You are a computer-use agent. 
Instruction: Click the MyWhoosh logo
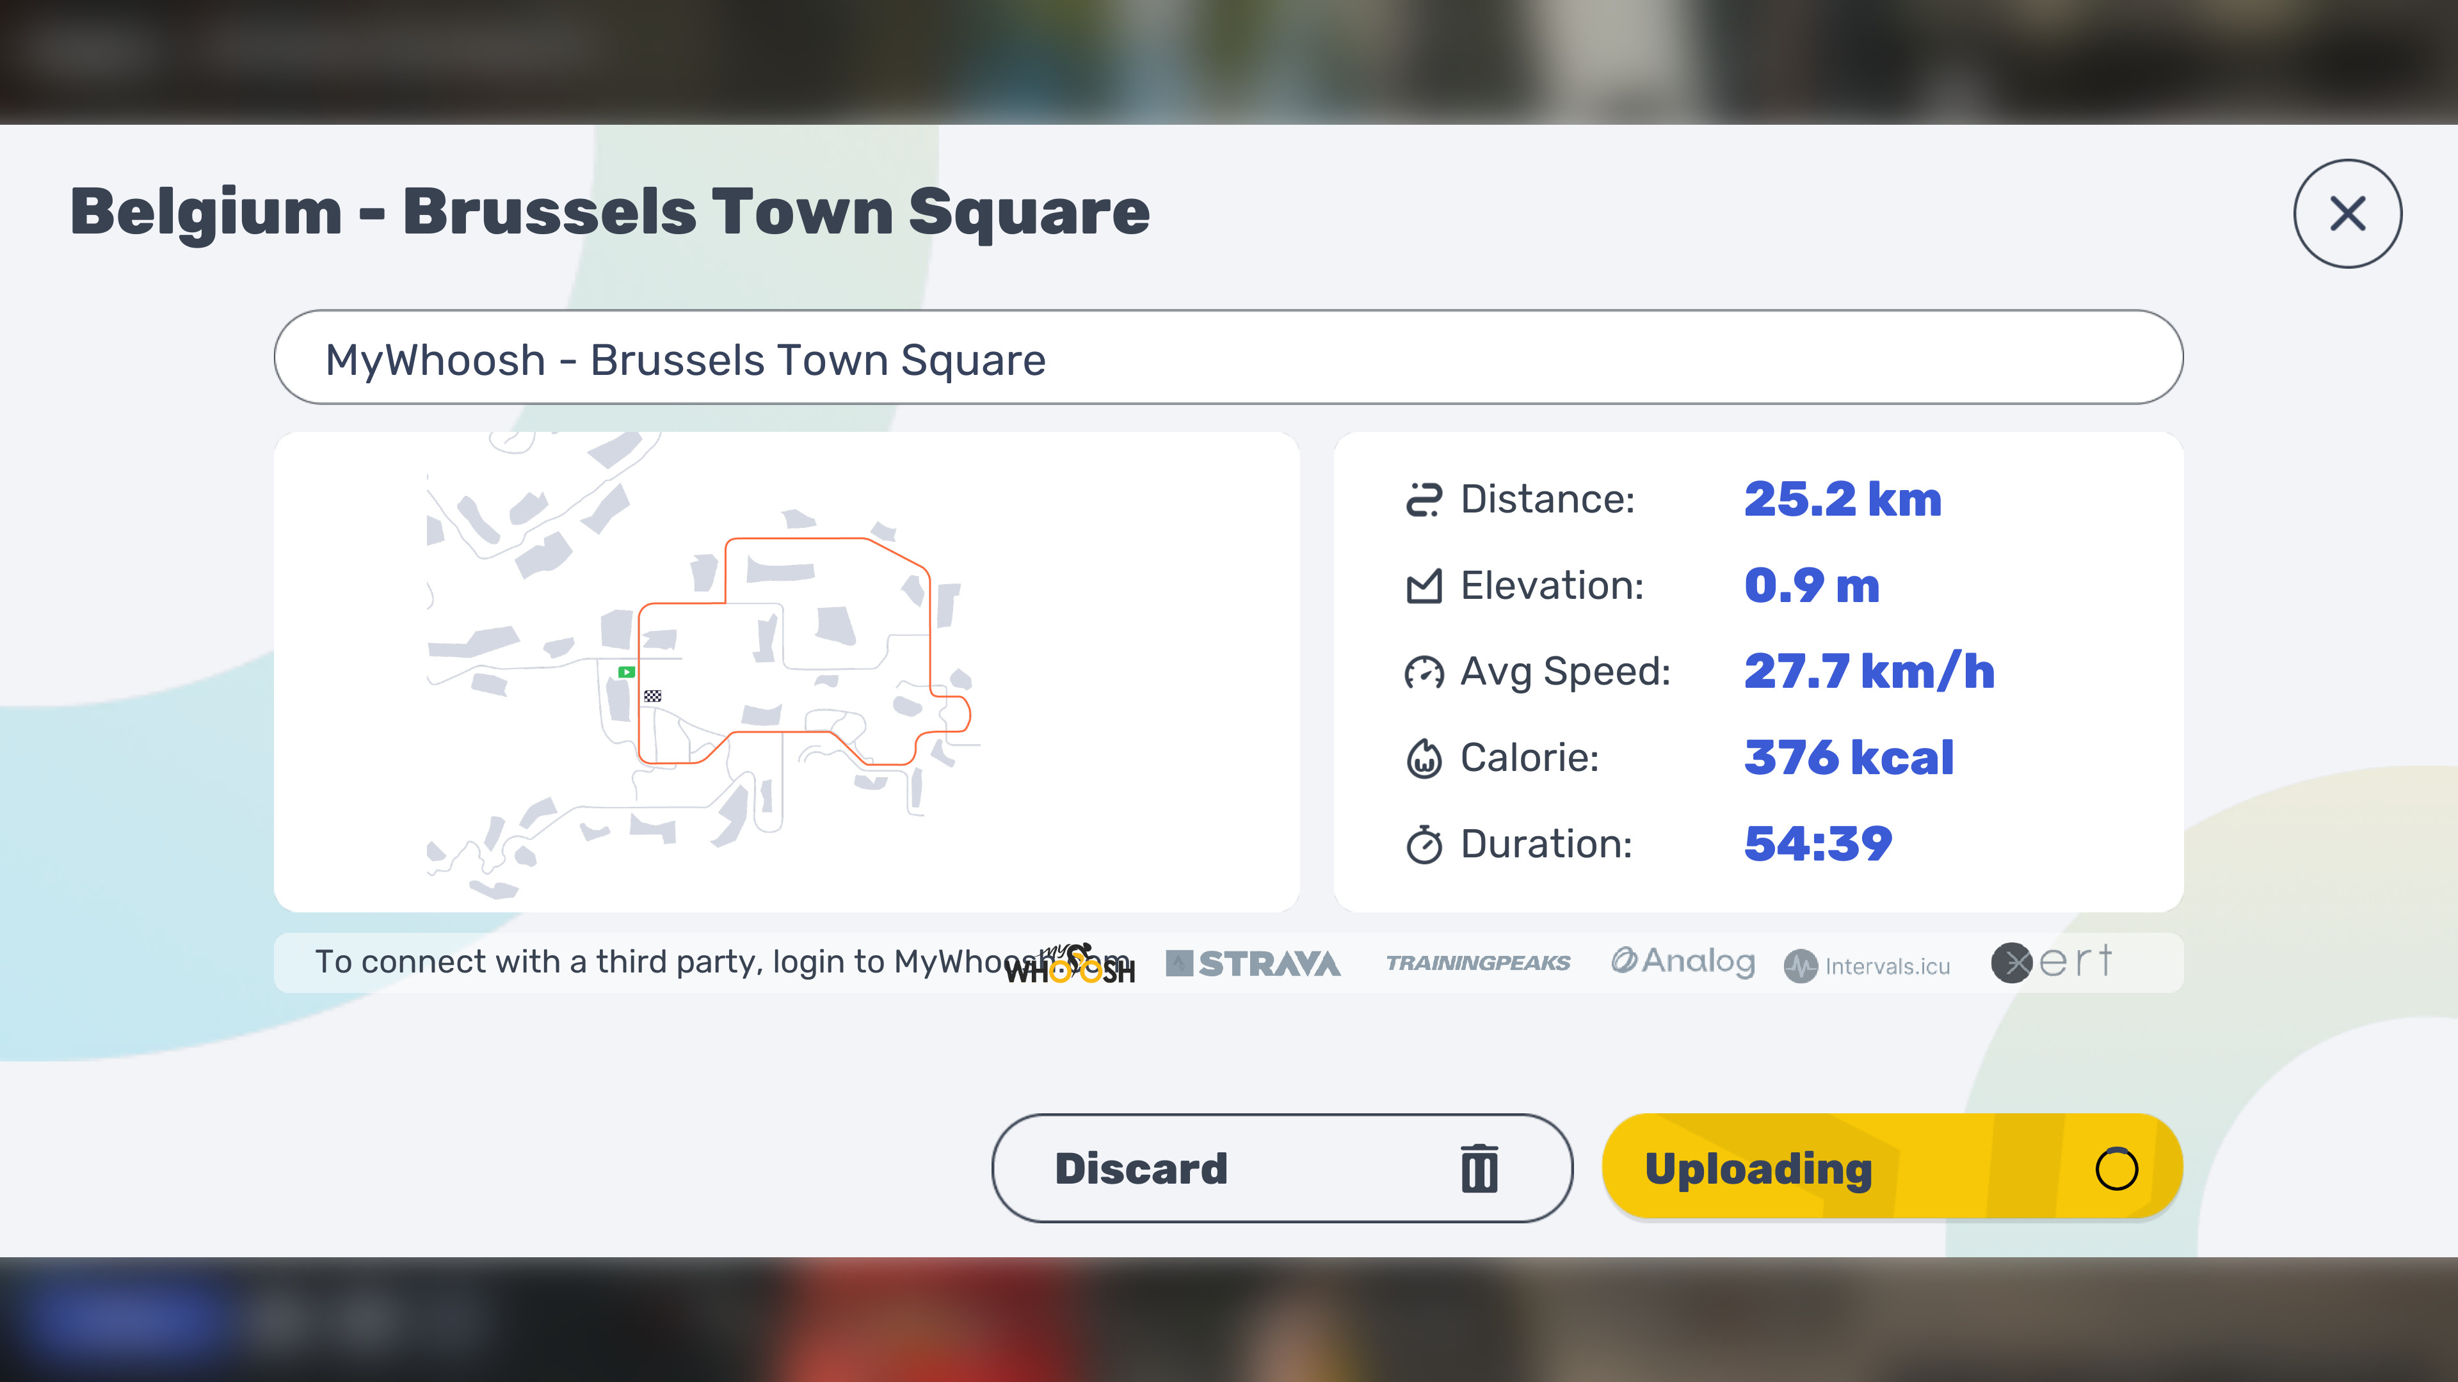pyautogui.click(x=1071, y=964)
